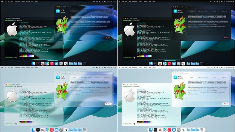Open the Trash in top-left screenshot's dock
This screenshot has height=132, width=235.
pos(84,64)
